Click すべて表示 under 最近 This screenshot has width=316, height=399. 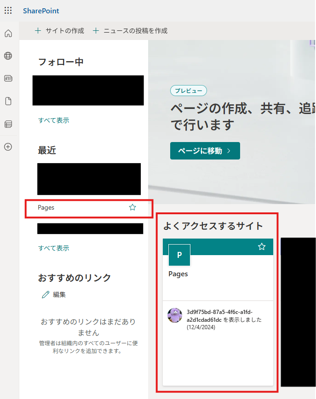point(54,248)
